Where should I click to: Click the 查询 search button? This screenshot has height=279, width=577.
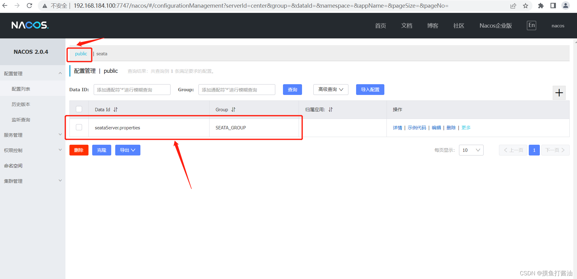point(292,89)
